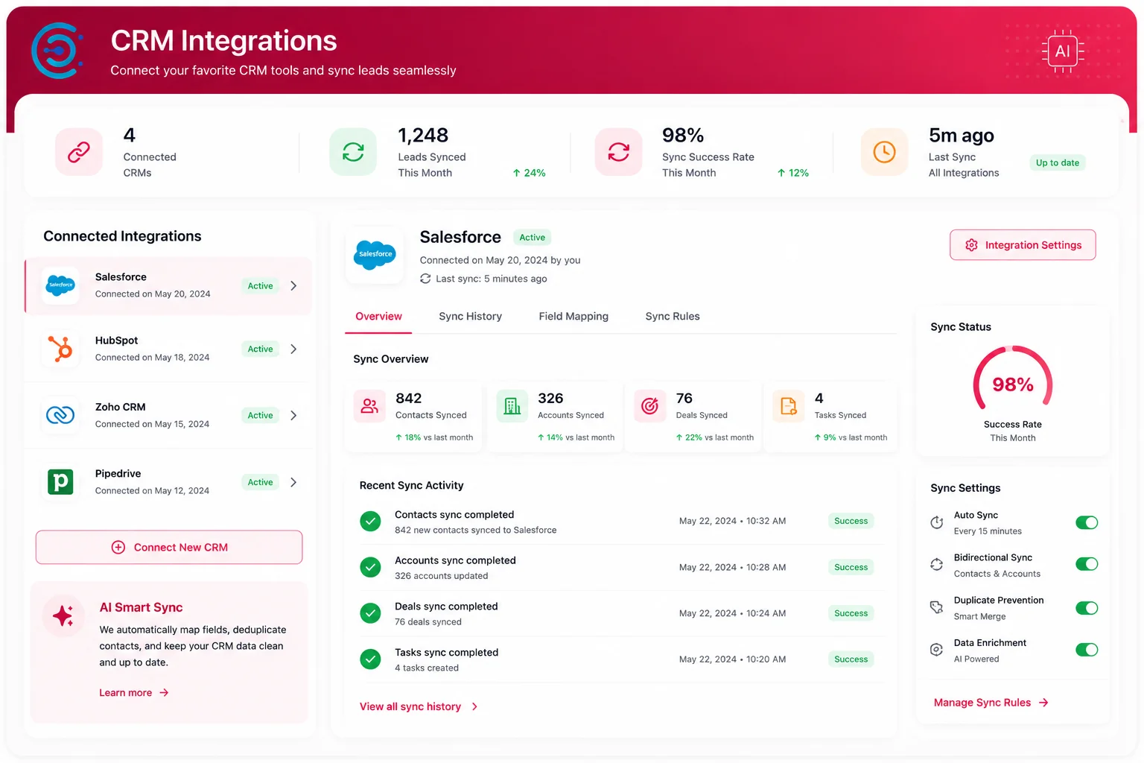Open the AI chip icon in header
Viewport: 1144px width, 763px height.
(x=1063, y=51)
